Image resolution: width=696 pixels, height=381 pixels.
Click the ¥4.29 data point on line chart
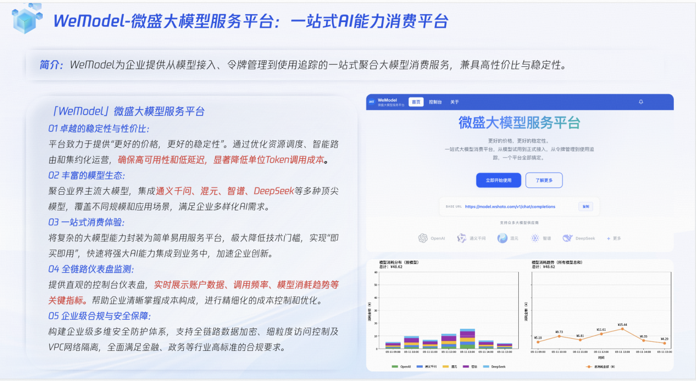664,343
